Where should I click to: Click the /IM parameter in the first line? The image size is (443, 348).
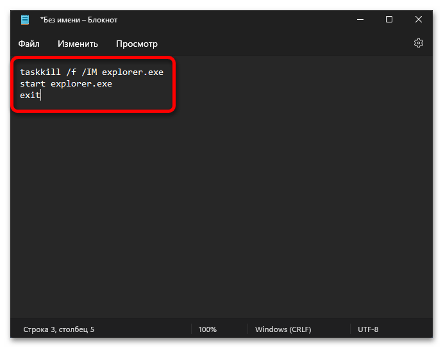coord(89,72)
